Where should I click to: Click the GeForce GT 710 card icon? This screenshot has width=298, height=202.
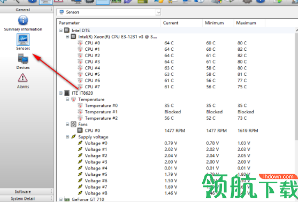[x=67, y=199]
